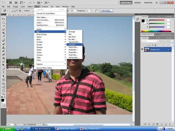The image size is (175, 131).
Task: Open the workspace switcher double-arrow
Action: (x=157, y=3)
